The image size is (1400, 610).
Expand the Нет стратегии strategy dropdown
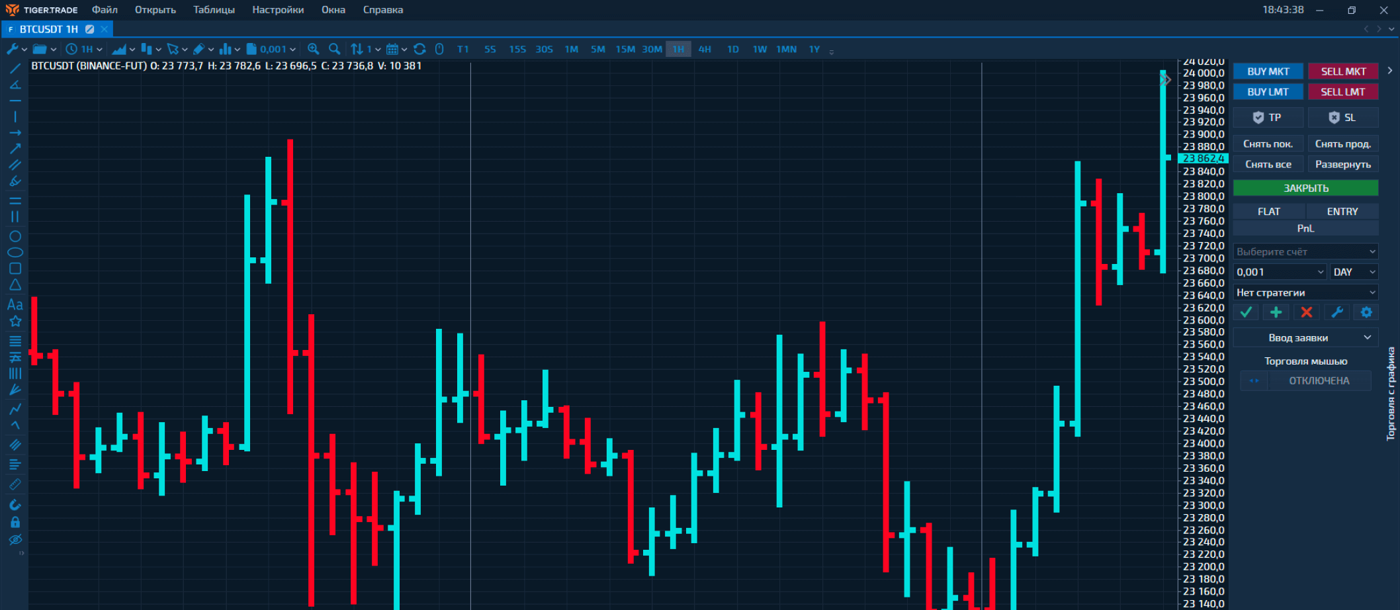(x=1305, y=292)
